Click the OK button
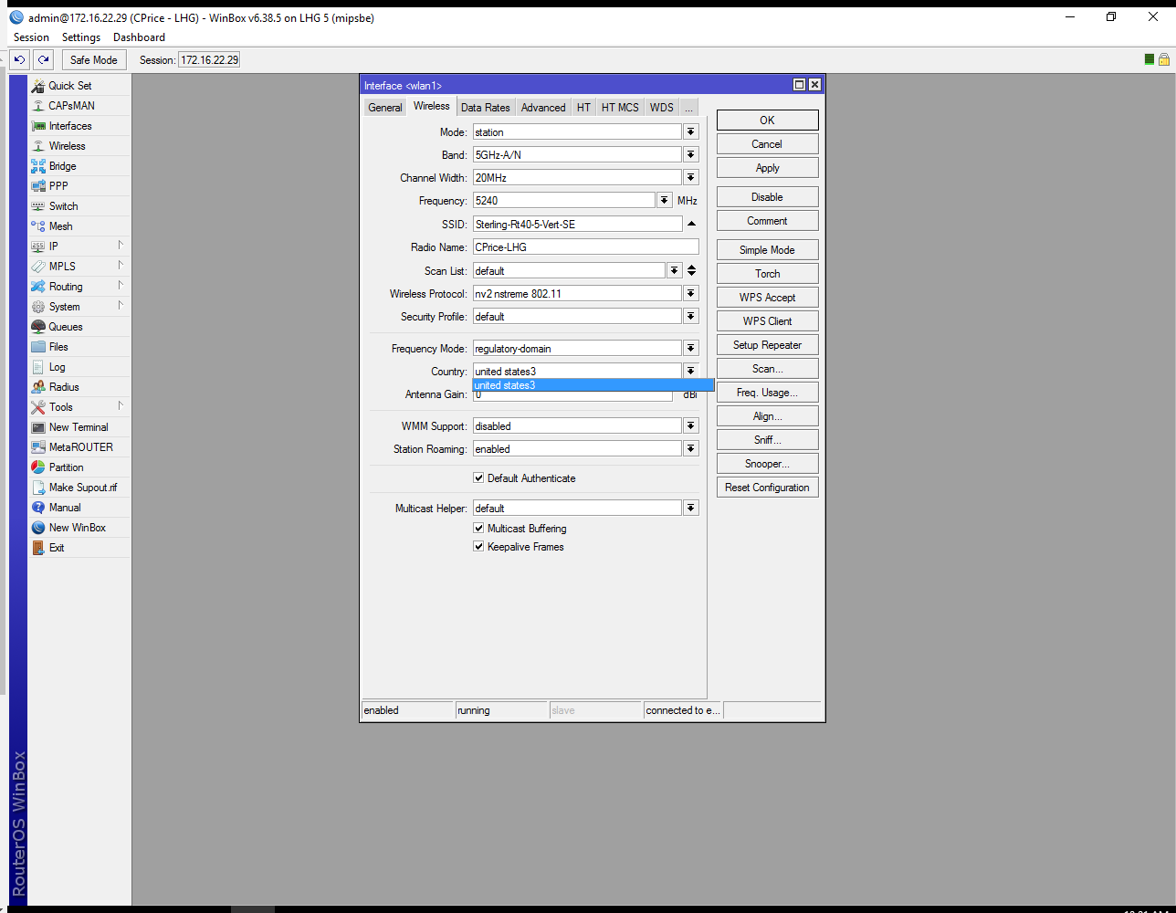The height and width of the screenshot is (913, 1176). coord(767,121)
